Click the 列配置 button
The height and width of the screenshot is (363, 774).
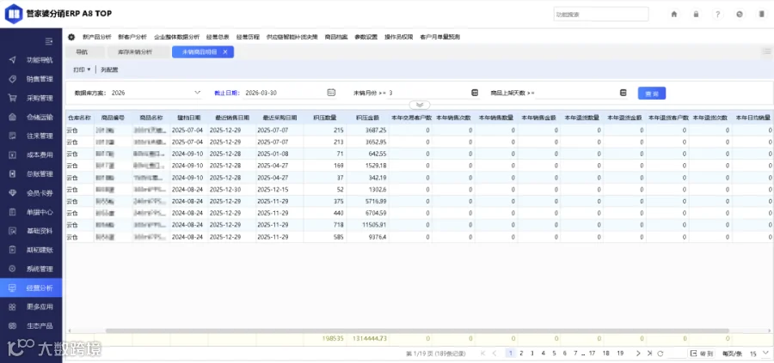(109, 70)
